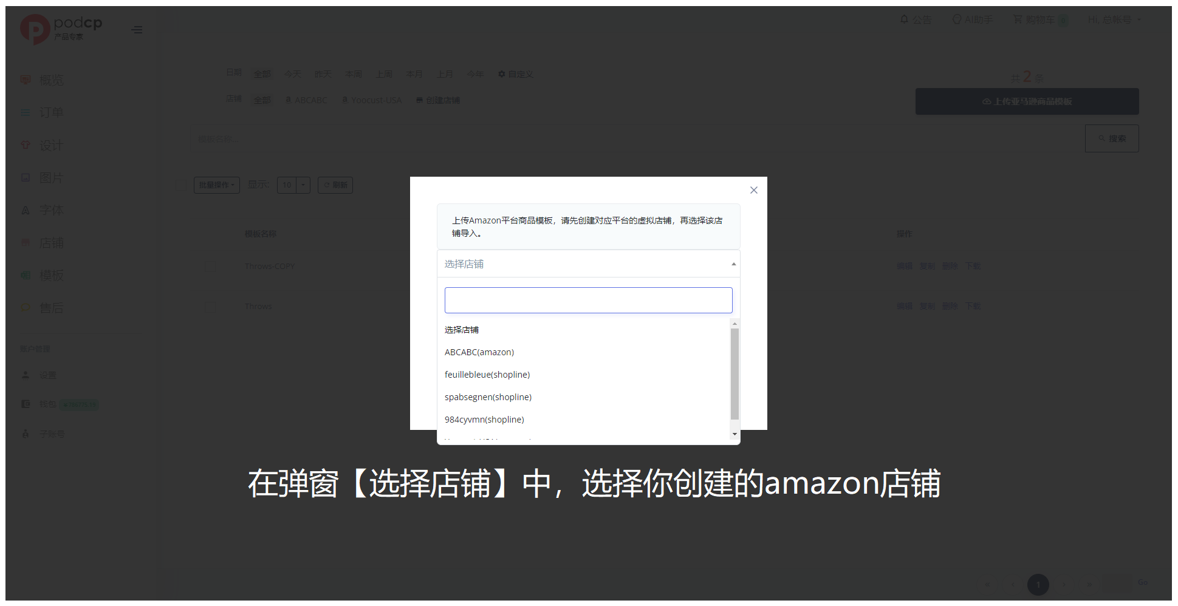Click the 字体 letter A icon
This screenshot has height=606, width=1178.
click(x=26, y=210)
